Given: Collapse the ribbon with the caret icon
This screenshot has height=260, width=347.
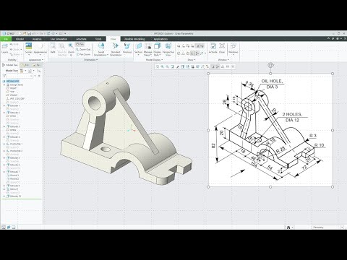Looking at the screenshot, I should (x=328, y=38).
